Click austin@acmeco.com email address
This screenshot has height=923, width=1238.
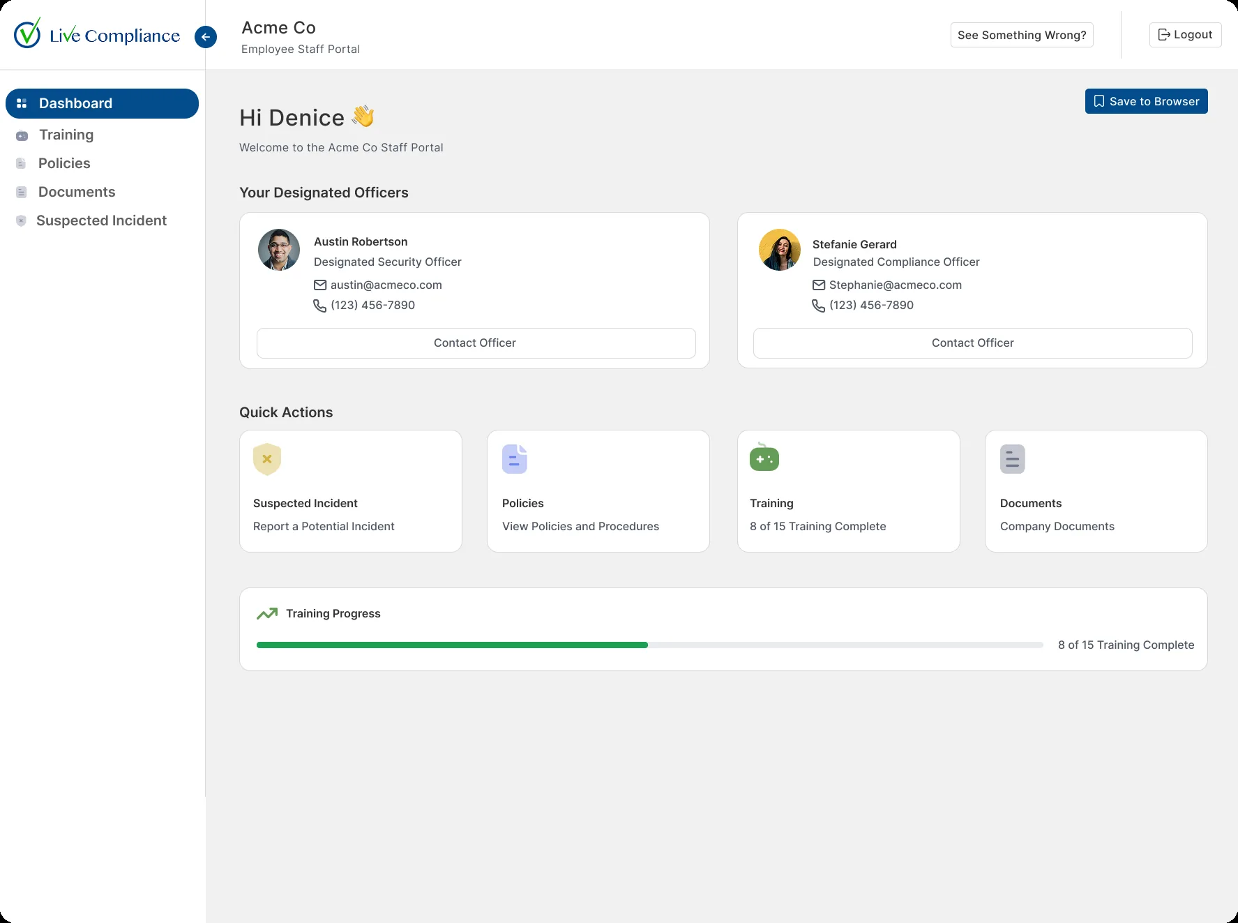[386, 285]
